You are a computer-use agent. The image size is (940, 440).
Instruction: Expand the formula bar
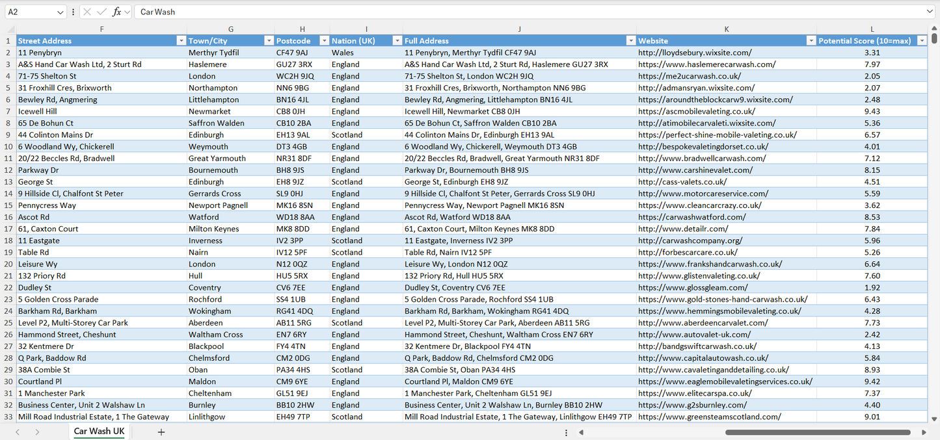929,12
